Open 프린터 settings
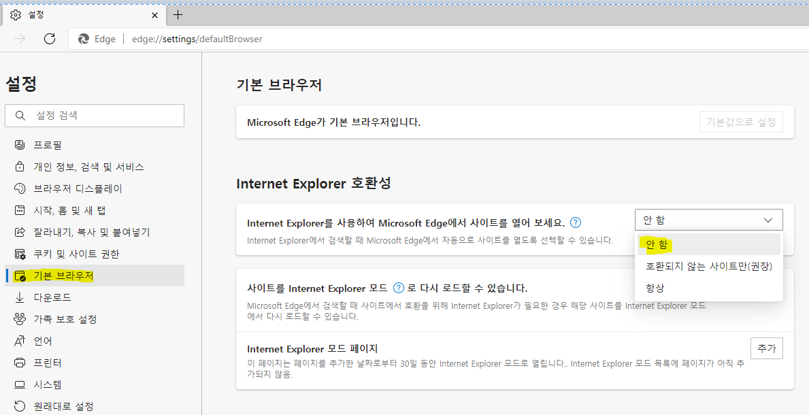809x415 pixels. coord(95,363)
